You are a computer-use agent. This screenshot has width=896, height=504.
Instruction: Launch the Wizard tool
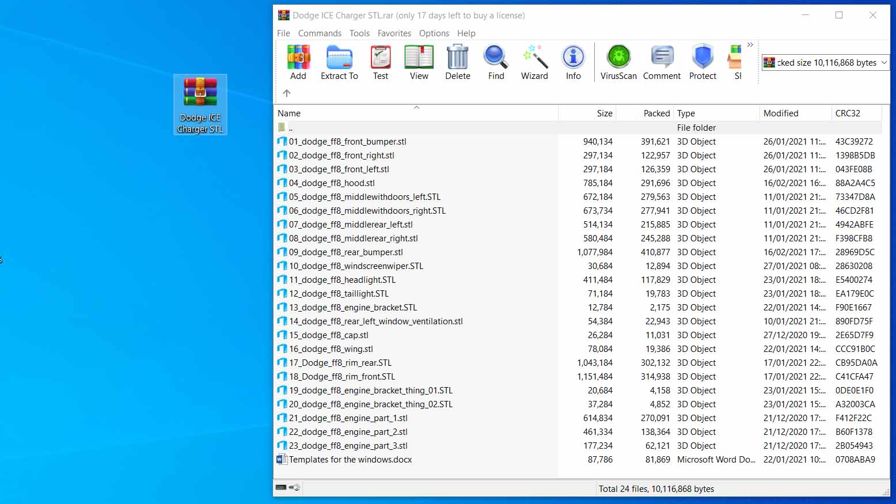click(x=534, y=62)
